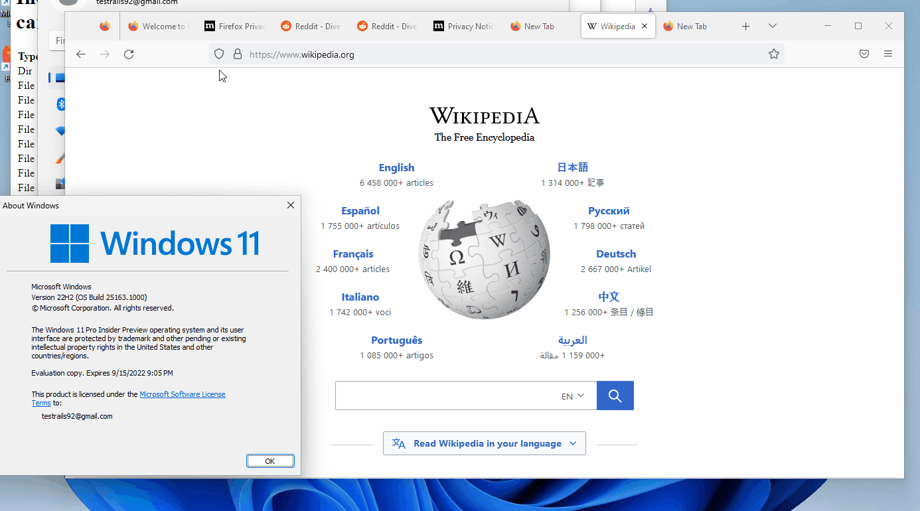Open Français Wikipedia link
The height and width of the screenshot is (511, 920).
(353, 254)
